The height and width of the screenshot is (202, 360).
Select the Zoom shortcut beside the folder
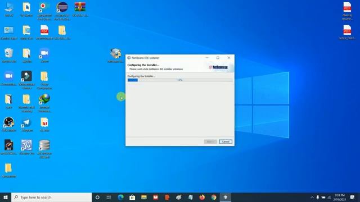[44, 56]
